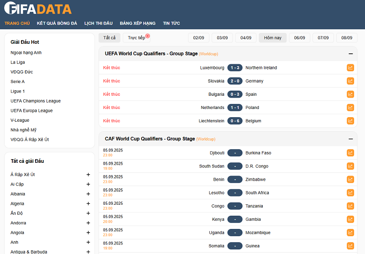Expand the Ấn Độ league list
This screenshot has width=365, height=254.
pyautogui.click(x=88, y=213)
